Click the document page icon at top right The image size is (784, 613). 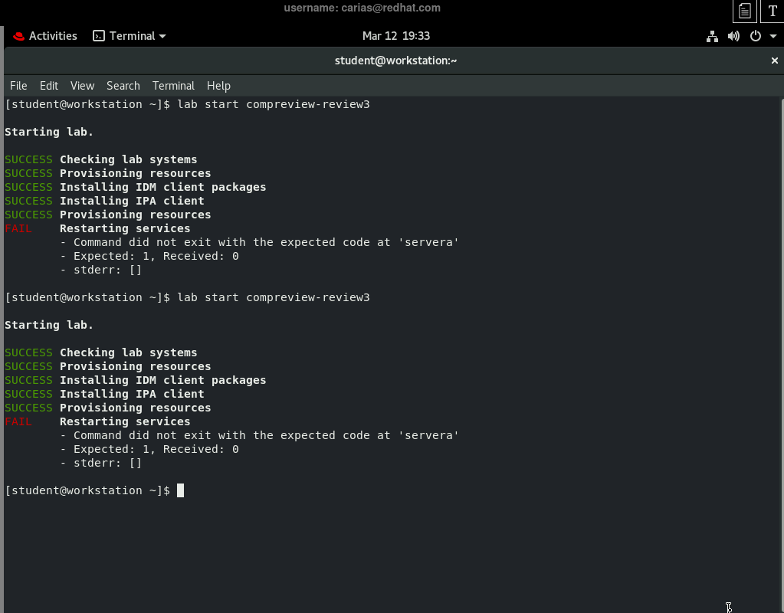pyautogui.click(x=744, y=11)
